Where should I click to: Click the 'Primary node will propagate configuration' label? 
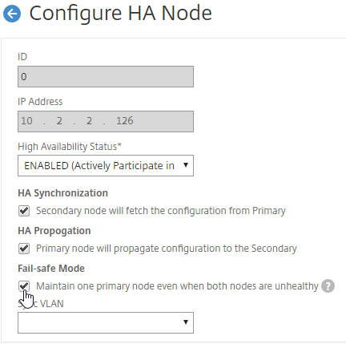[x=167, y=249]
